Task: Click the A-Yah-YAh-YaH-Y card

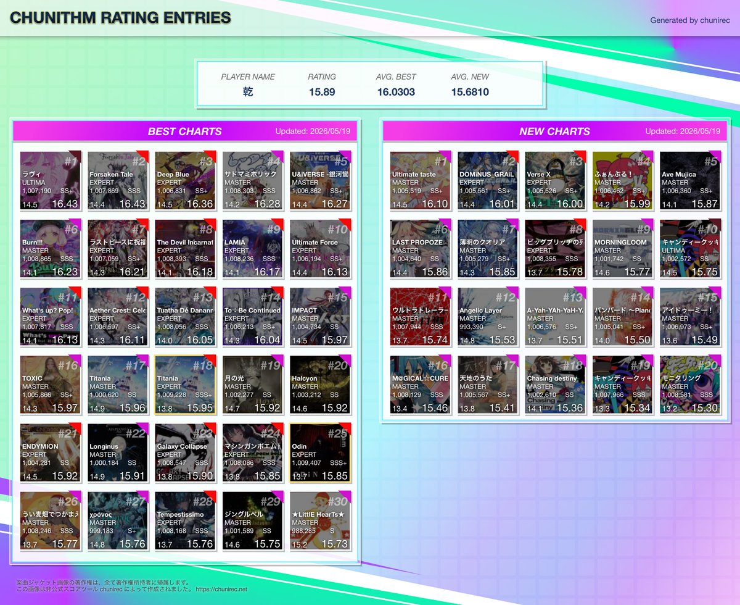Action: 556,316
